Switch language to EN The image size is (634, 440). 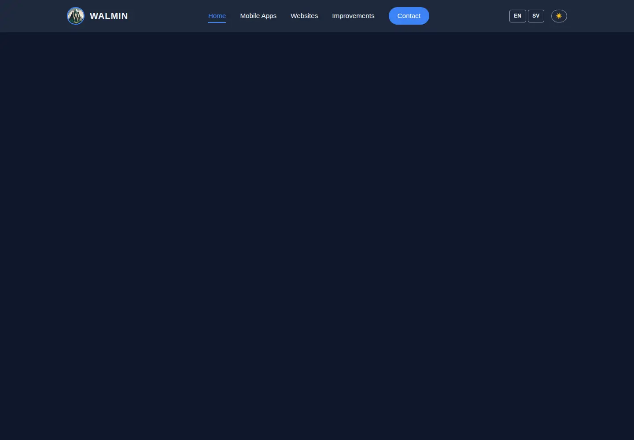tap(518, 16)
